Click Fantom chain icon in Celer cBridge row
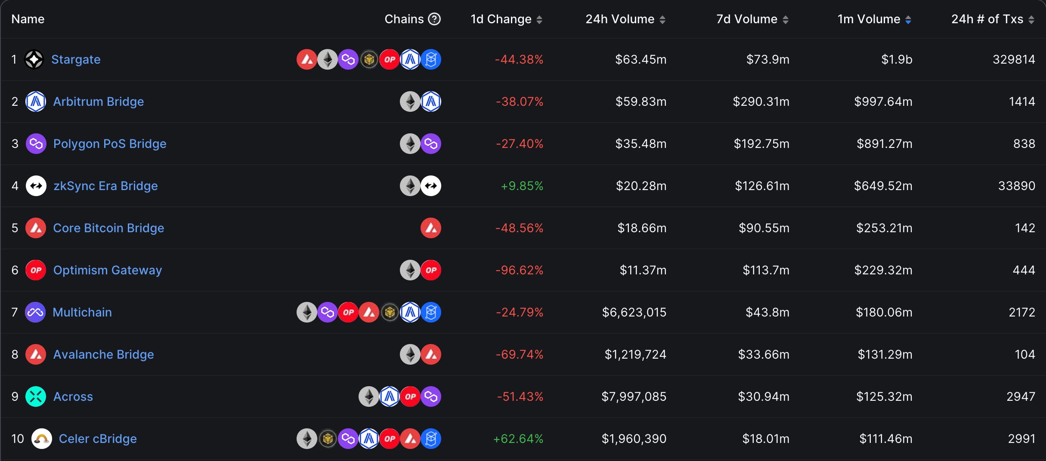1046x461 pixels. click(431, 439)
